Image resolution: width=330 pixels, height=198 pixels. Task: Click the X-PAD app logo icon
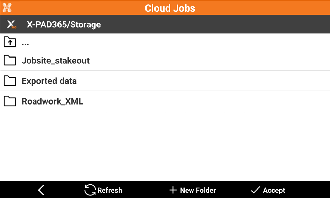pos(7,8)
